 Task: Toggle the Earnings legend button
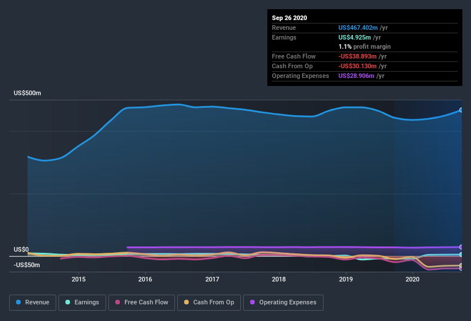pos(82,303)
